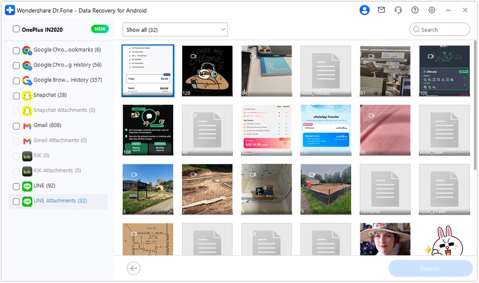Click the headset support icon
This screenshot has width=479, height=283.
398,10
